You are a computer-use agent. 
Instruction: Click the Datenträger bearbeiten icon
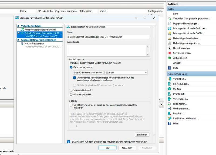coord(170,38)
